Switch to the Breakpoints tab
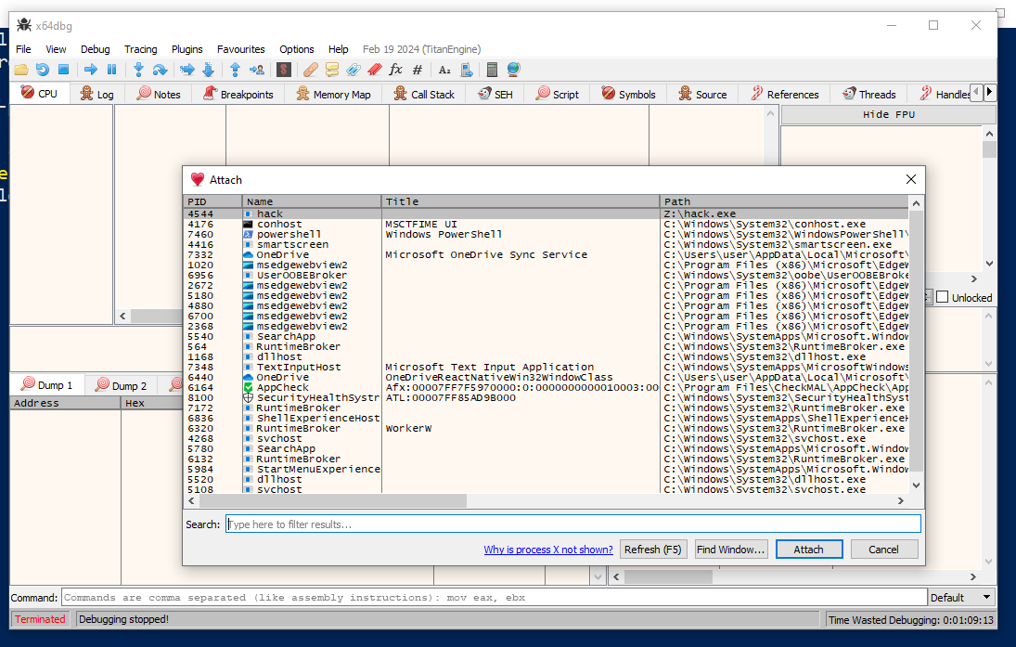The height and width of the screenshot is (647, 1016). (x=239, y=94)
